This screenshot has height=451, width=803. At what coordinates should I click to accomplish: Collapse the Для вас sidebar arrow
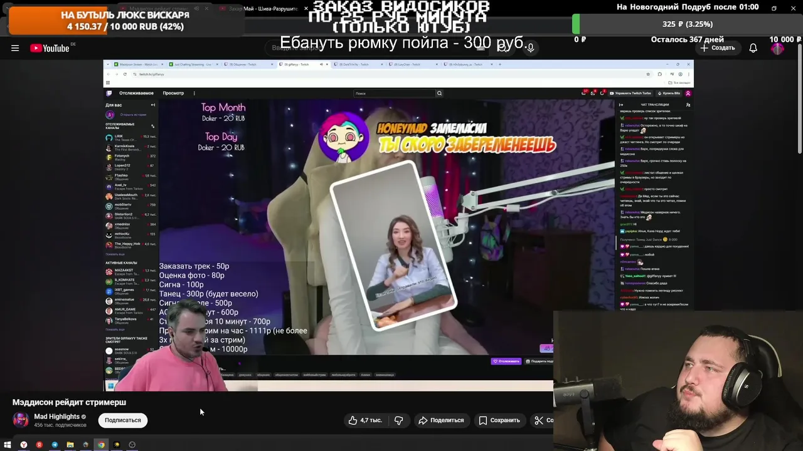click(152, 105)
